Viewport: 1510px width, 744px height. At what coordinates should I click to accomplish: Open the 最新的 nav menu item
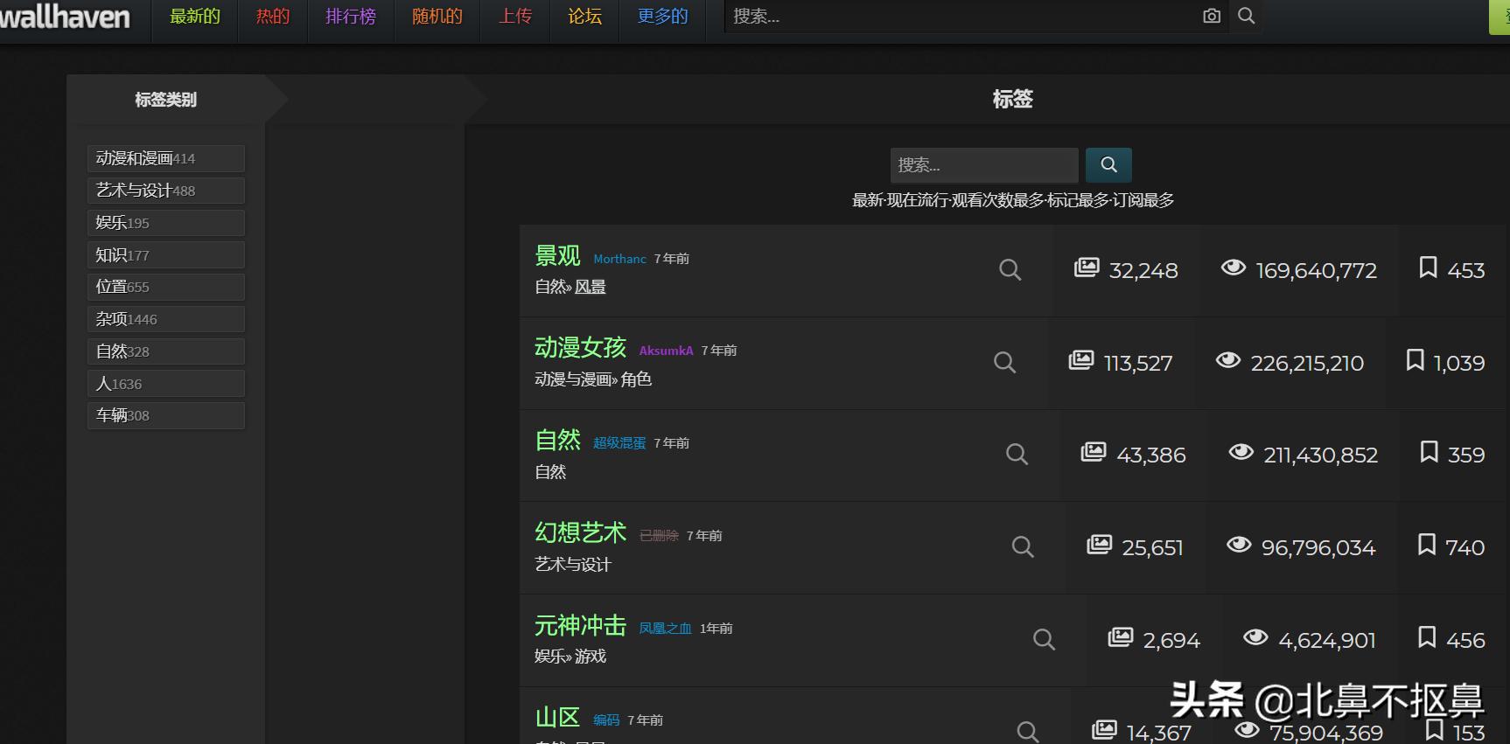195,17
